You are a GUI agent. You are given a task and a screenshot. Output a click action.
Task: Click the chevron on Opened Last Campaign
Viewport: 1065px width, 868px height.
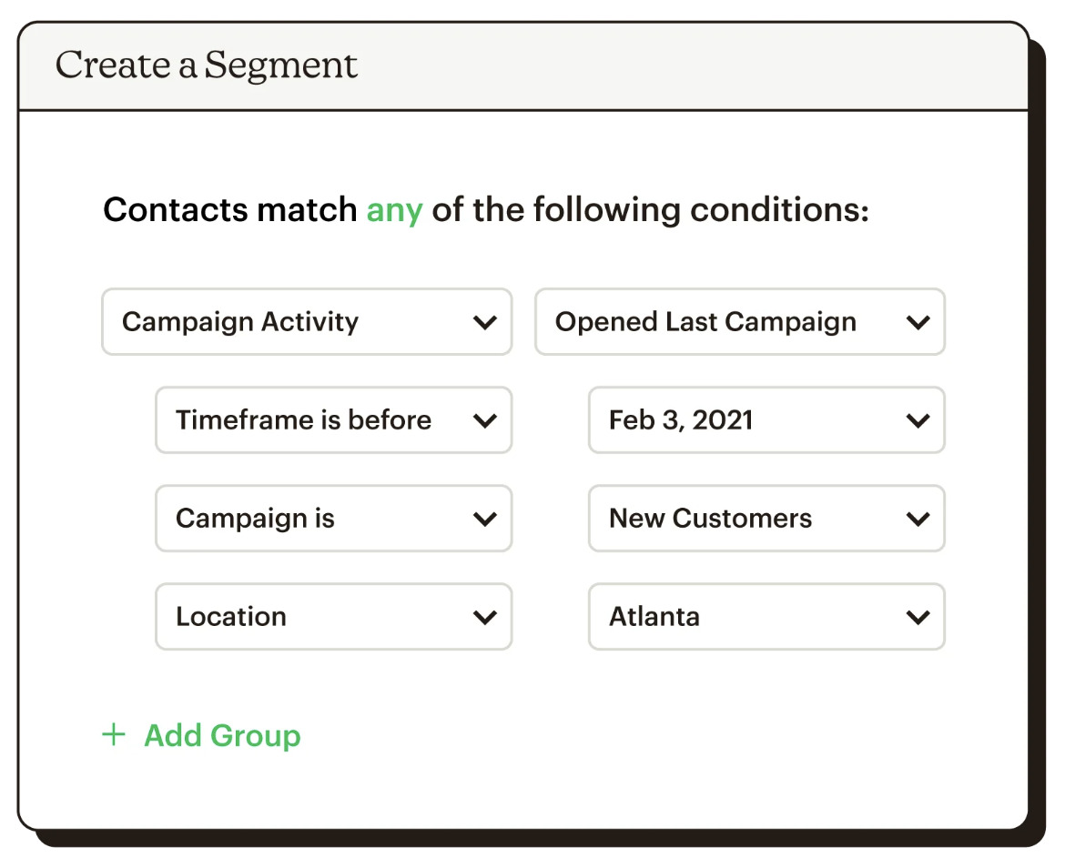tap(919, 321)
